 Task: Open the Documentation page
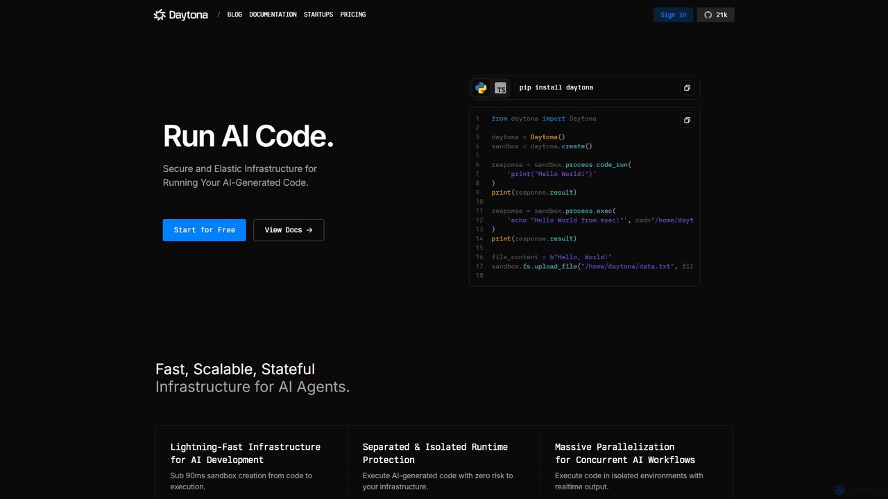[273, 15]
